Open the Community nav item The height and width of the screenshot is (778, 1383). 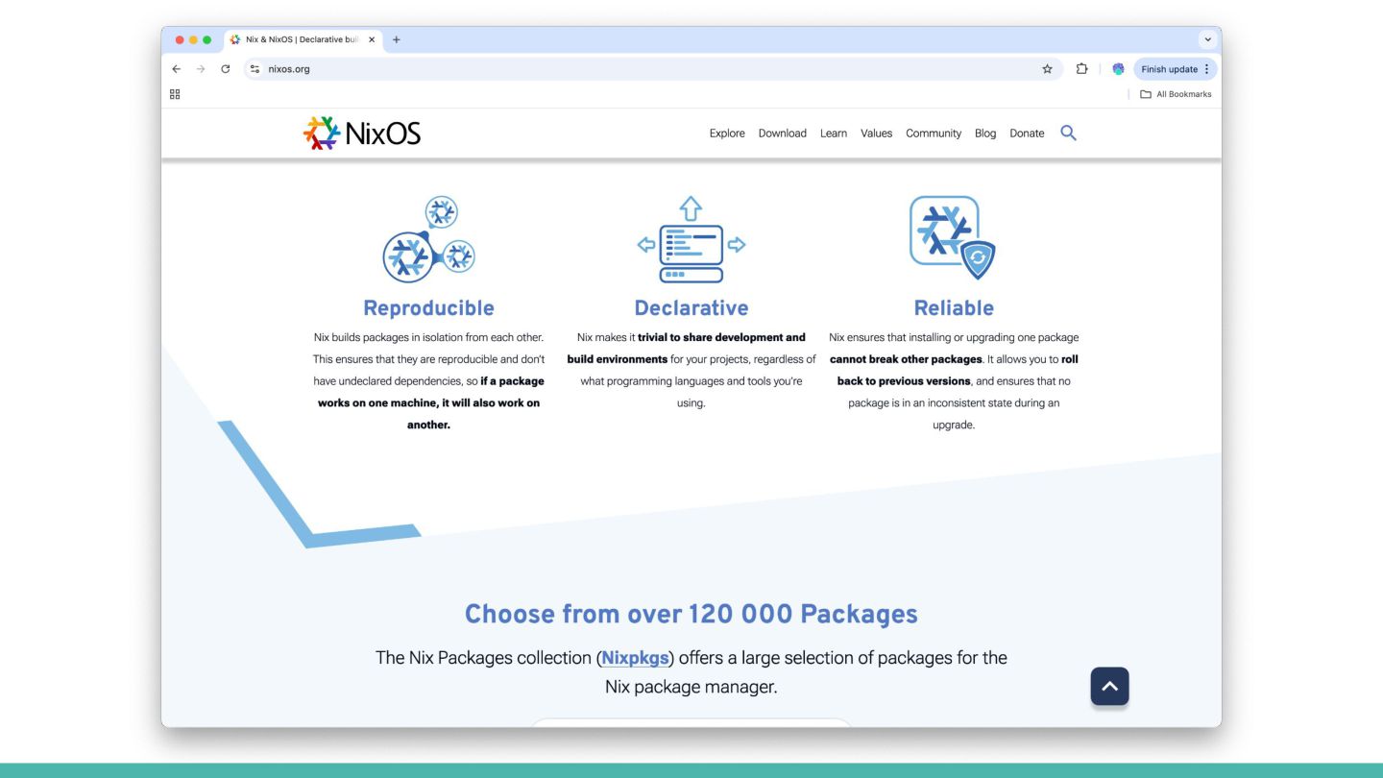pos(934,134)
